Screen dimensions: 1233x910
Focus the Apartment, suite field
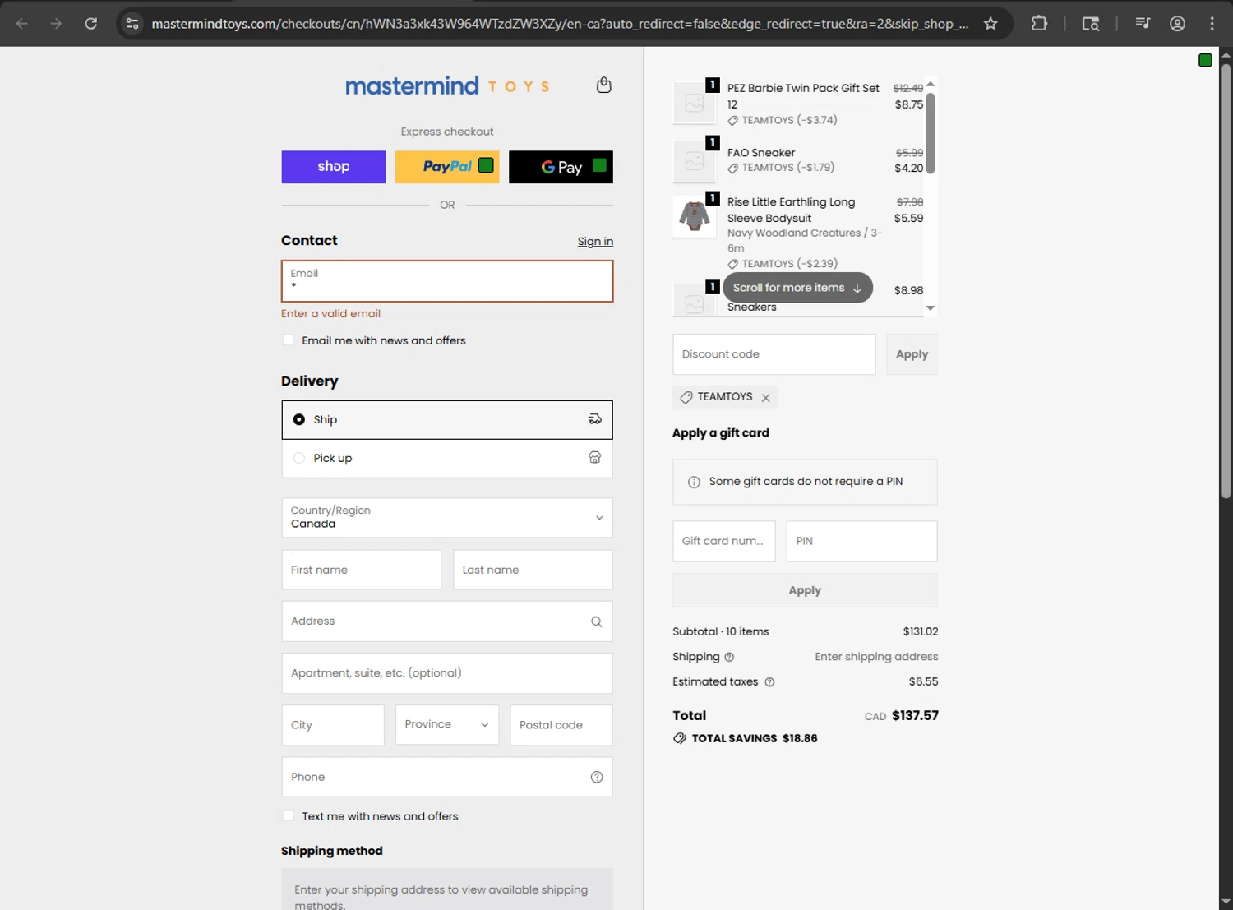(447, 673)
